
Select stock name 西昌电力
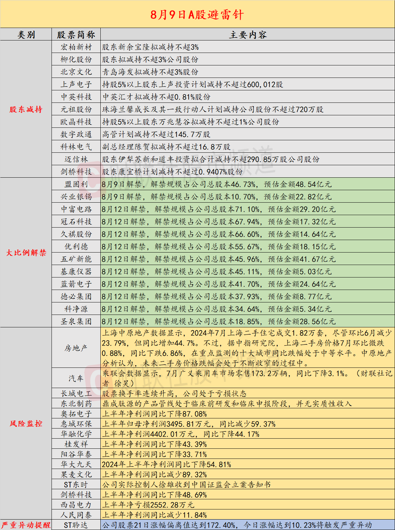coord(76,505)
